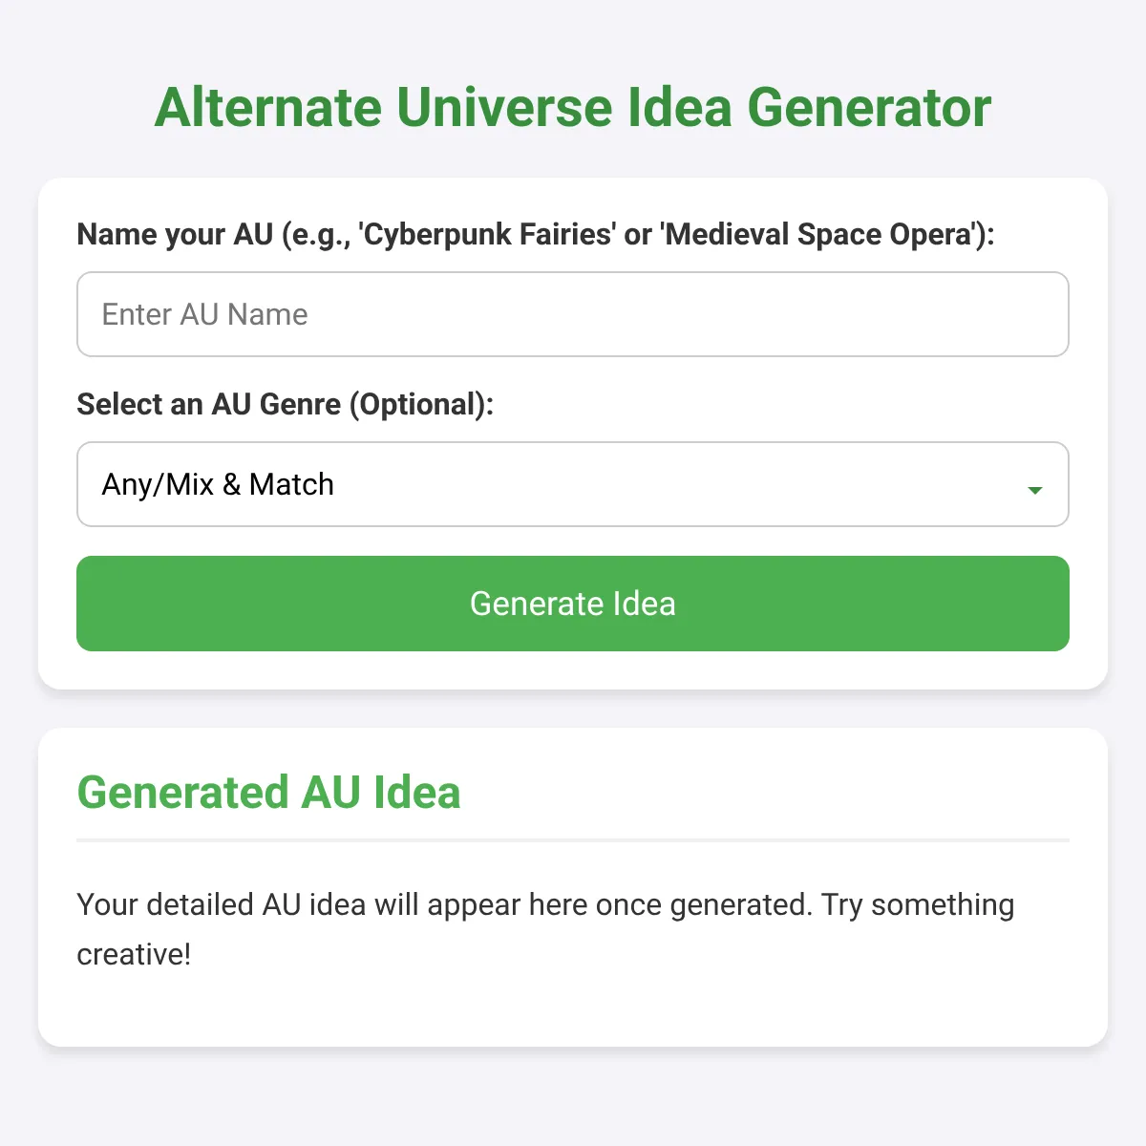
Task: Click the word 'Alternate' in the page title
Action: [268, 107]
